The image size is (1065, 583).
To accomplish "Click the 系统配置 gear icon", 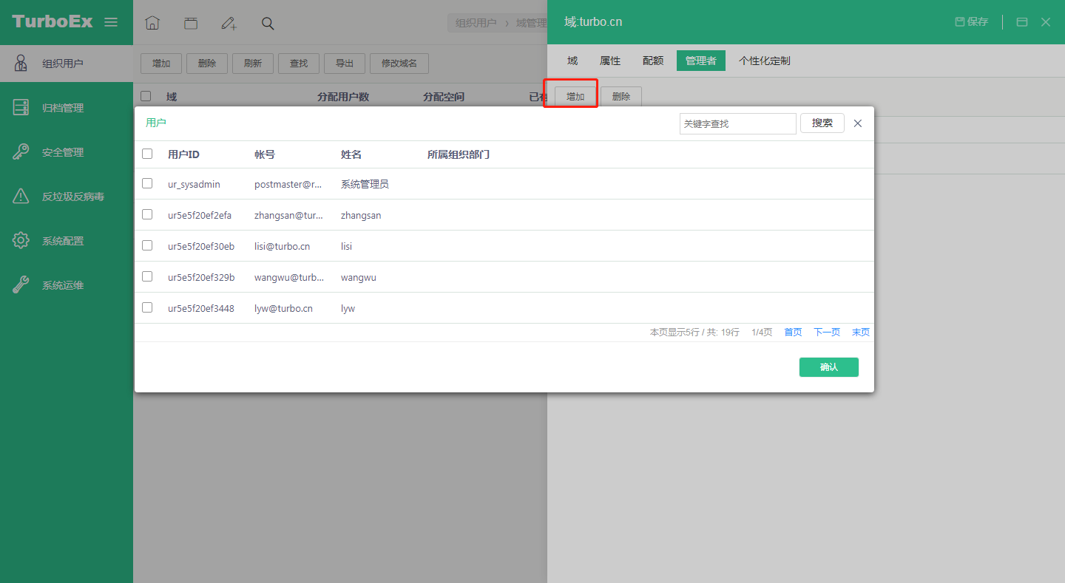I will click(21, 241).
